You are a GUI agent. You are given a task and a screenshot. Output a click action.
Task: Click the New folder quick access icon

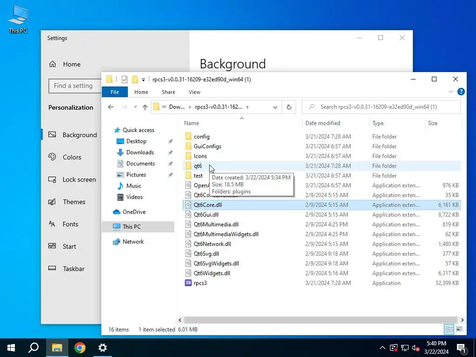(135, 79)
